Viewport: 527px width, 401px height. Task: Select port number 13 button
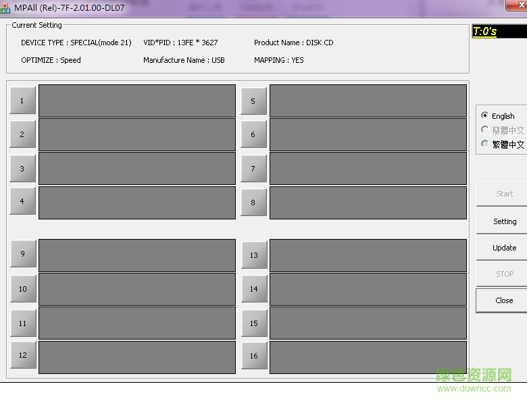(254, 255)
